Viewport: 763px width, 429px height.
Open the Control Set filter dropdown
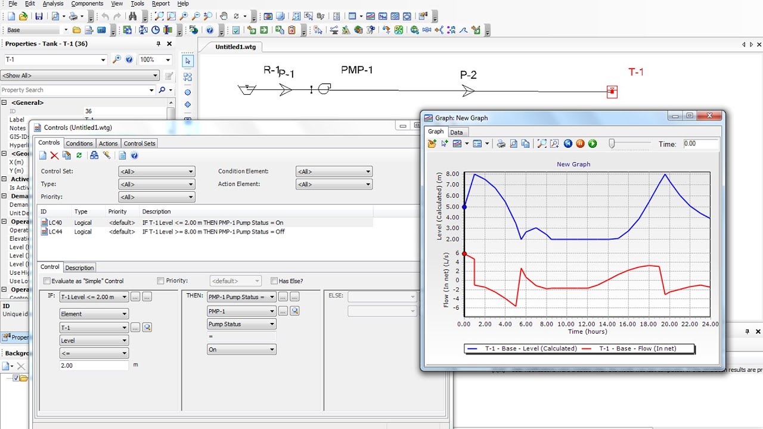[157, 172]
